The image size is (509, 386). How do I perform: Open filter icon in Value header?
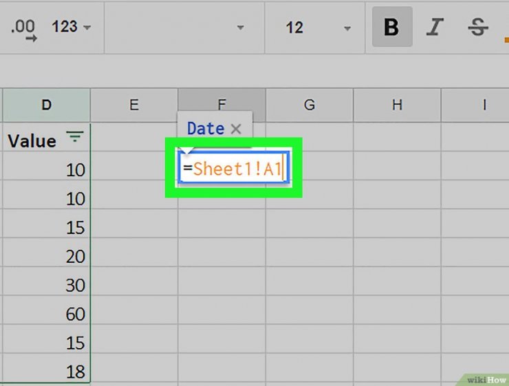click(x=75, y=136)
